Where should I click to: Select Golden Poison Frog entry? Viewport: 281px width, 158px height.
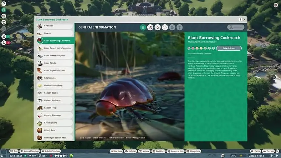pyautogui.click(x=55, y=86)
